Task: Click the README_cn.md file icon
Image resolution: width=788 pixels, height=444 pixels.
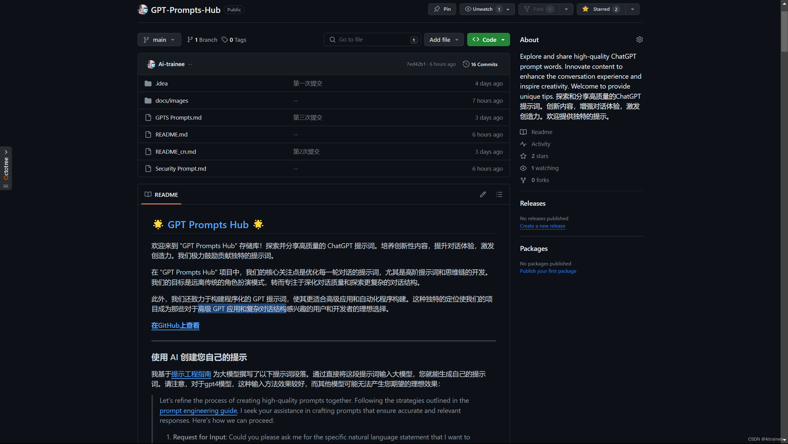Action: [x=148, y=152]
